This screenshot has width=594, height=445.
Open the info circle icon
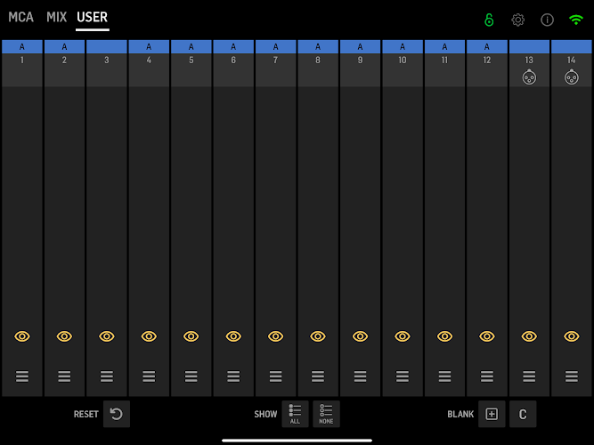[547, 20]
